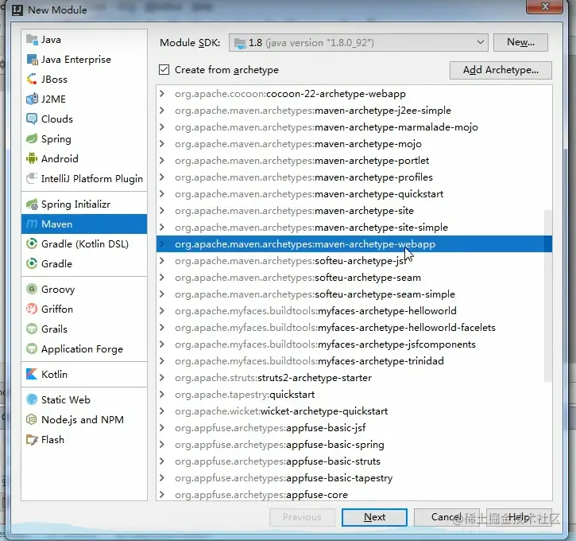576x541 pixels.
Task: Select appfuse-basic-struts row
Action: click(x=354, y=461)
